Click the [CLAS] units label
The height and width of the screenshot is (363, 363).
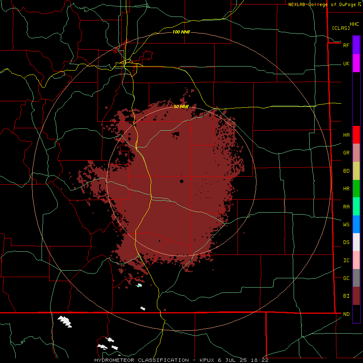tap(341, 28)
